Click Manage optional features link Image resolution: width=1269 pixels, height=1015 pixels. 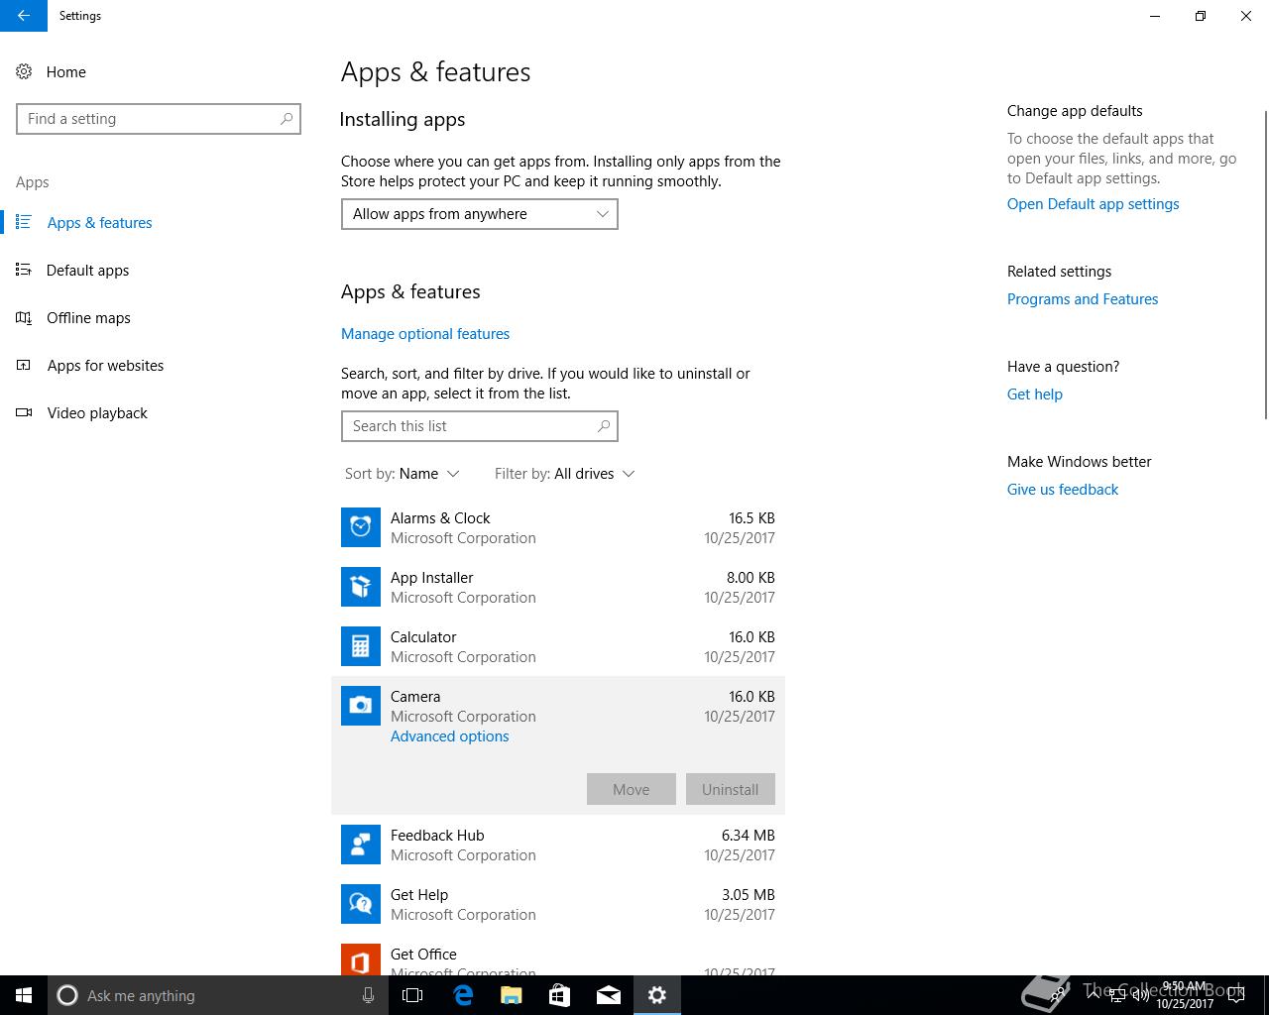point(425,334)
